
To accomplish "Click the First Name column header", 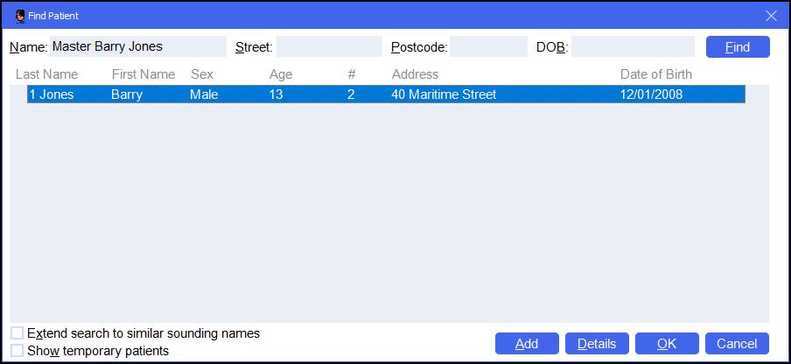I will tap(143, 74).
